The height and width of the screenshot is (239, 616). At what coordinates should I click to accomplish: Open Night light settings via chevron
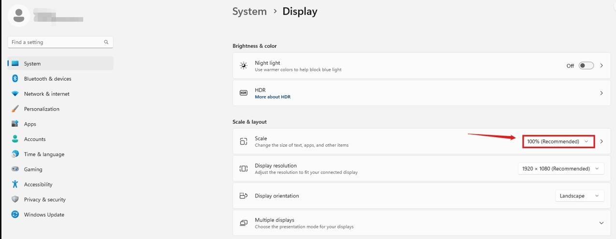[602, 66]
